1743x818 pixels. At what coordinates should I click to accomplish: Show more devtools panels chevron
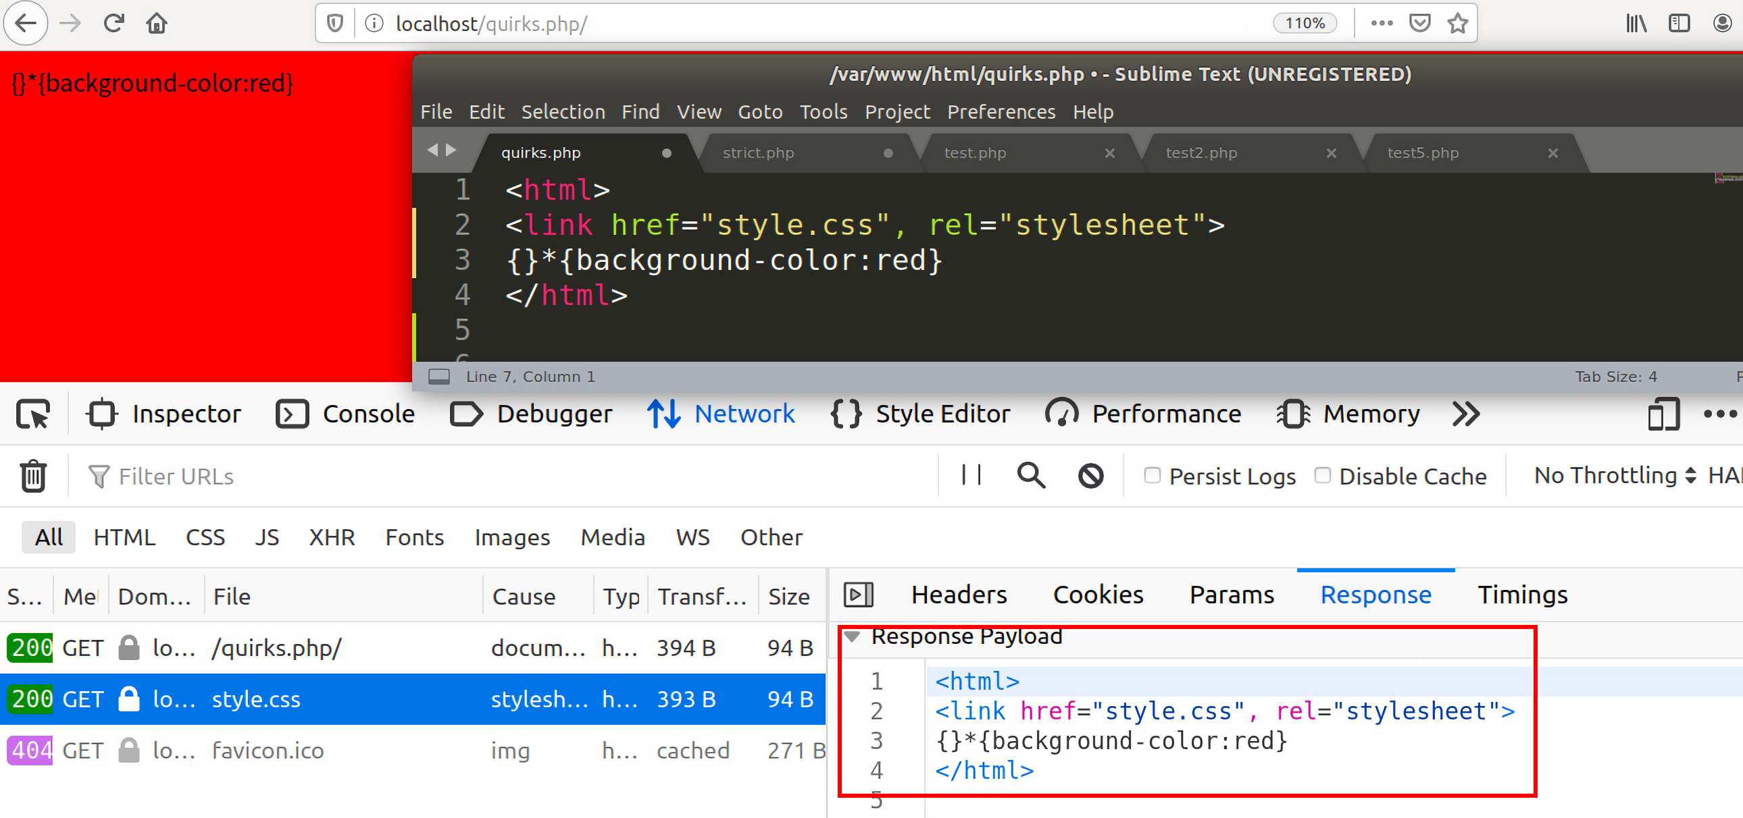(x=1466, y=414)
